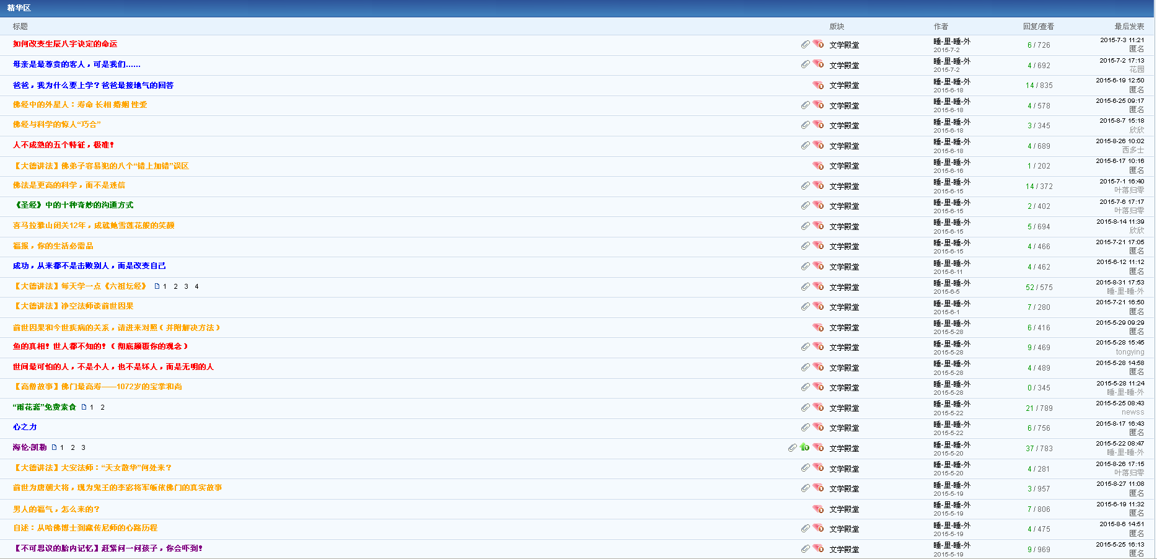The width and height of the screenshot is (1157, 559).
Task: Open the thread titled 心之力
Action: tap(25, 427)
